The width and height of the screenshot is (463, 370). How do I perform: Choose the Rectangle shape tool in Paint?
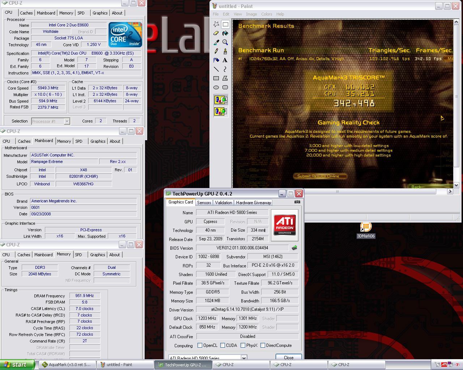click(x=216, y=78)
